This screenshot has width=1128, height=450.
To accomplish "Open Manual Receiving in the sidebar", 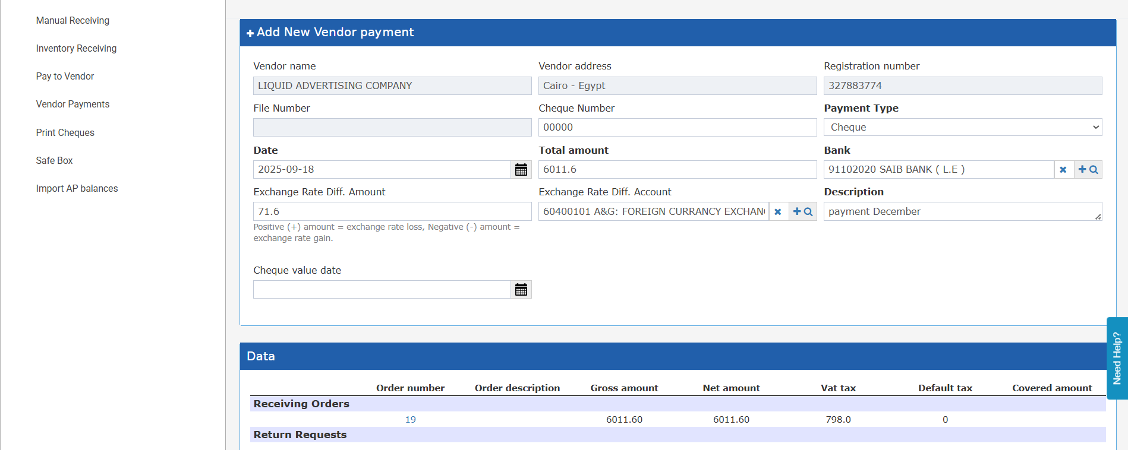I will 73,20.
